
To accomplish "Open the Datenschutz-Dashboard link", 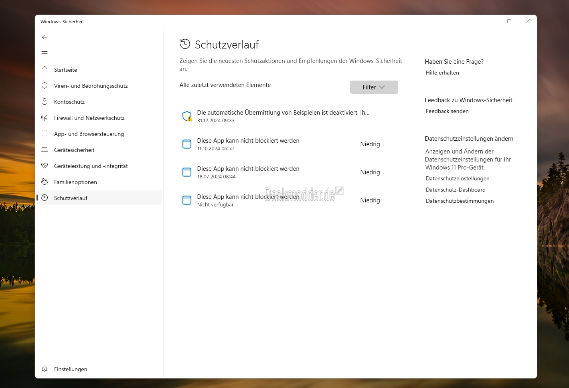I will click(456, 190).
